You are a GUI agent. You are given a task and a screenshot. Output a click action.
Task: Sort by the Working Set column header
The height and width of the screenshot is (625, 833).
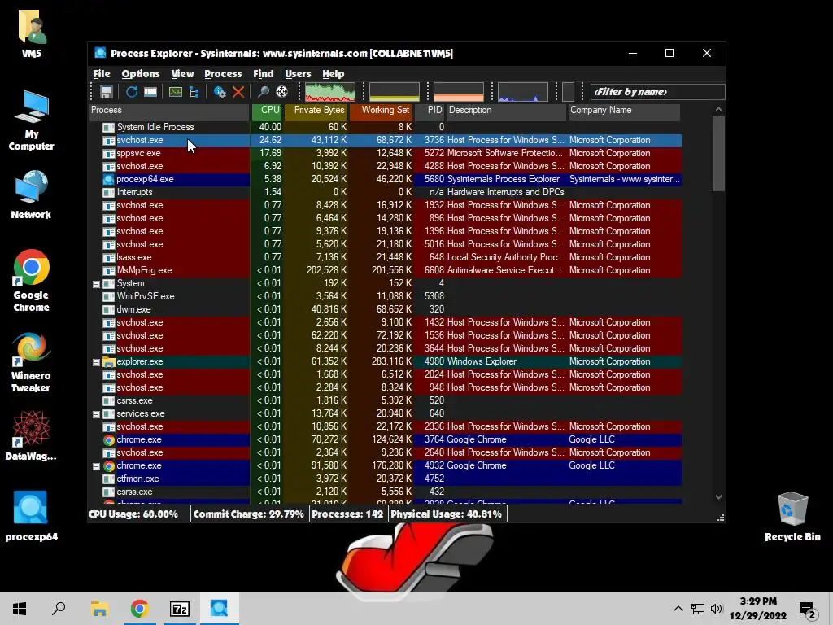point(381,111)
